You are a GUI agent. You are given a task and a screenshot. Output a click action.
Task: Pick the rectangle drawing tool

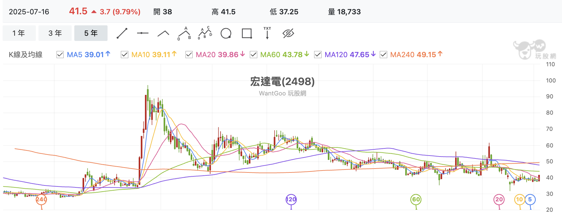click(x=247, y=33)
